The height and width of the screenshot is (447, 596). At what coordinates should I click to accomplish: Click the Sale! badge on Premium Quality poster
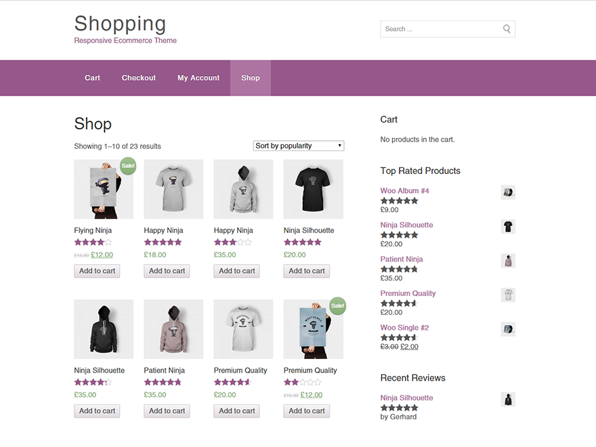click(x=337, y=305)
